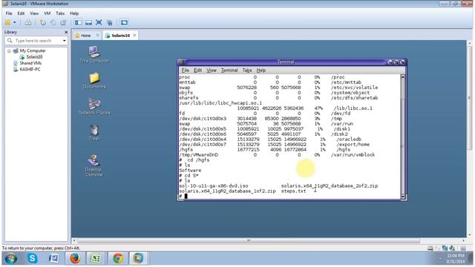Toggle the library sidebar view icon
This screenshot has height=267, width=475.
pyautogui.click(x=78, y=22)
